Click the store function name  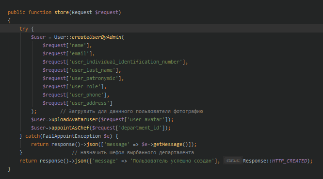pyautogui.click(x=62, y=12)
